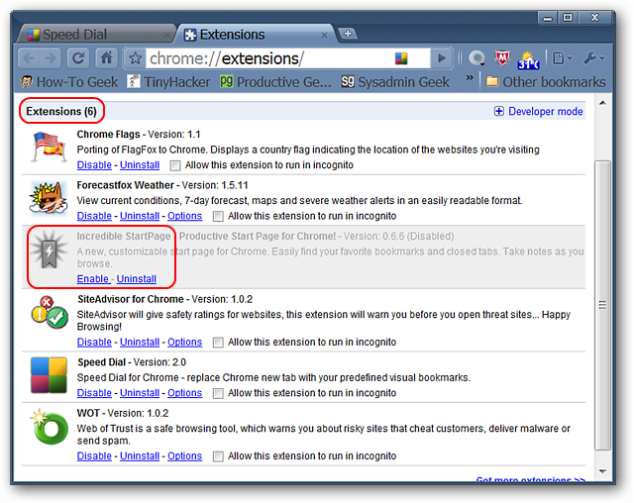634x503 pixels.
Task: Close the Extensions tab
Action: (324, 35)
